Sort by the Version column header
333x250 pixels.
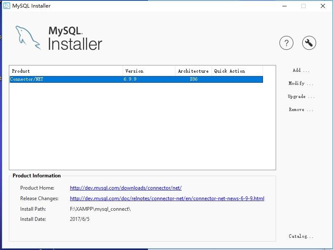(x=149, y=71)
